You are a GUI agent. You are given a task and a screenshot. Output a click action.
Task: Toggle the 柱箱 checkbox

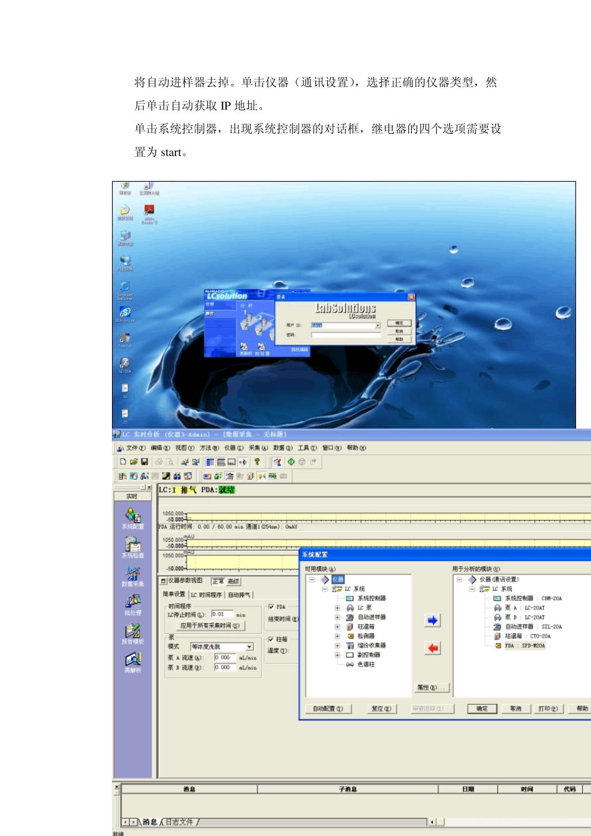271,639
